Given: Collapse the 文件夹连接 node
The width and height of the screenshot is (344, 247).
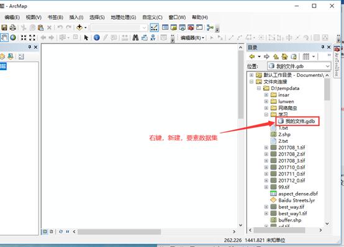Looking at the screenshot, I should point(251,81).
